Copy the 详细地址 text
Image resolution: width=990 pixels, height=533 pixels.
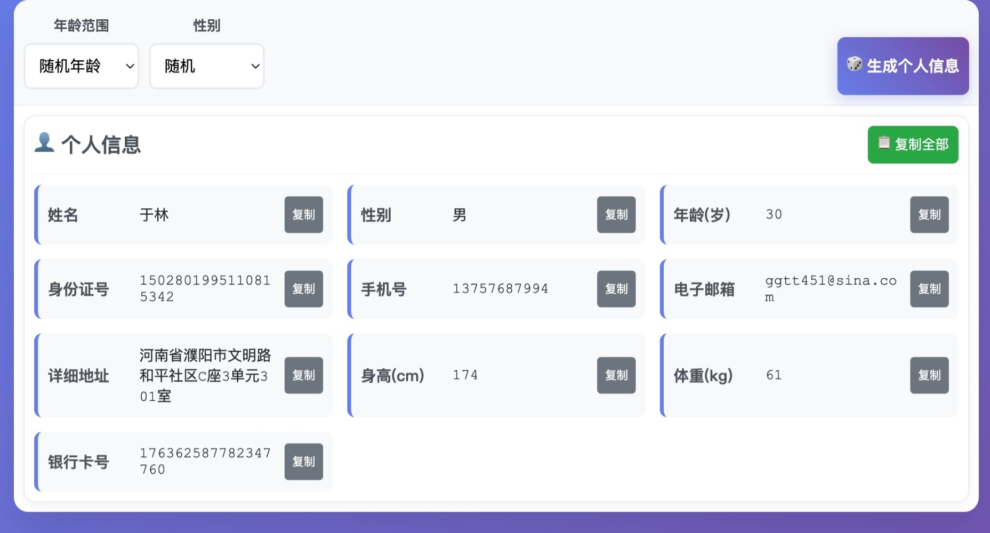coord(303,375)
